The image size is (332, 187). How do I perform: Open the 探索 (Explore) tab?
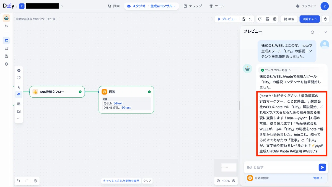(114, 6)
